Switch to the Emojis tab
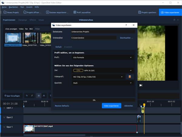 [x=41, y=20]
